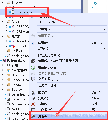
Task: Click the 外部依赖项 folder icon
Action: pos(8,70)
